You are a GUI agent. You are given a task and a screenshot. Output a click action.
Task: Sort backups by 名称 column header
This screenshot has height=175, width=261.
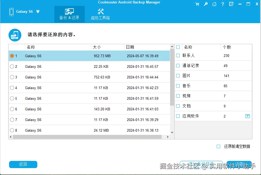click(x=58, y=47)
